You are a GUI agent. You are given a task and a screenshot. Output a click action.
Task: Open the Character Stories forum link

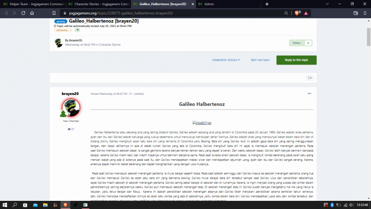(110, 45)
